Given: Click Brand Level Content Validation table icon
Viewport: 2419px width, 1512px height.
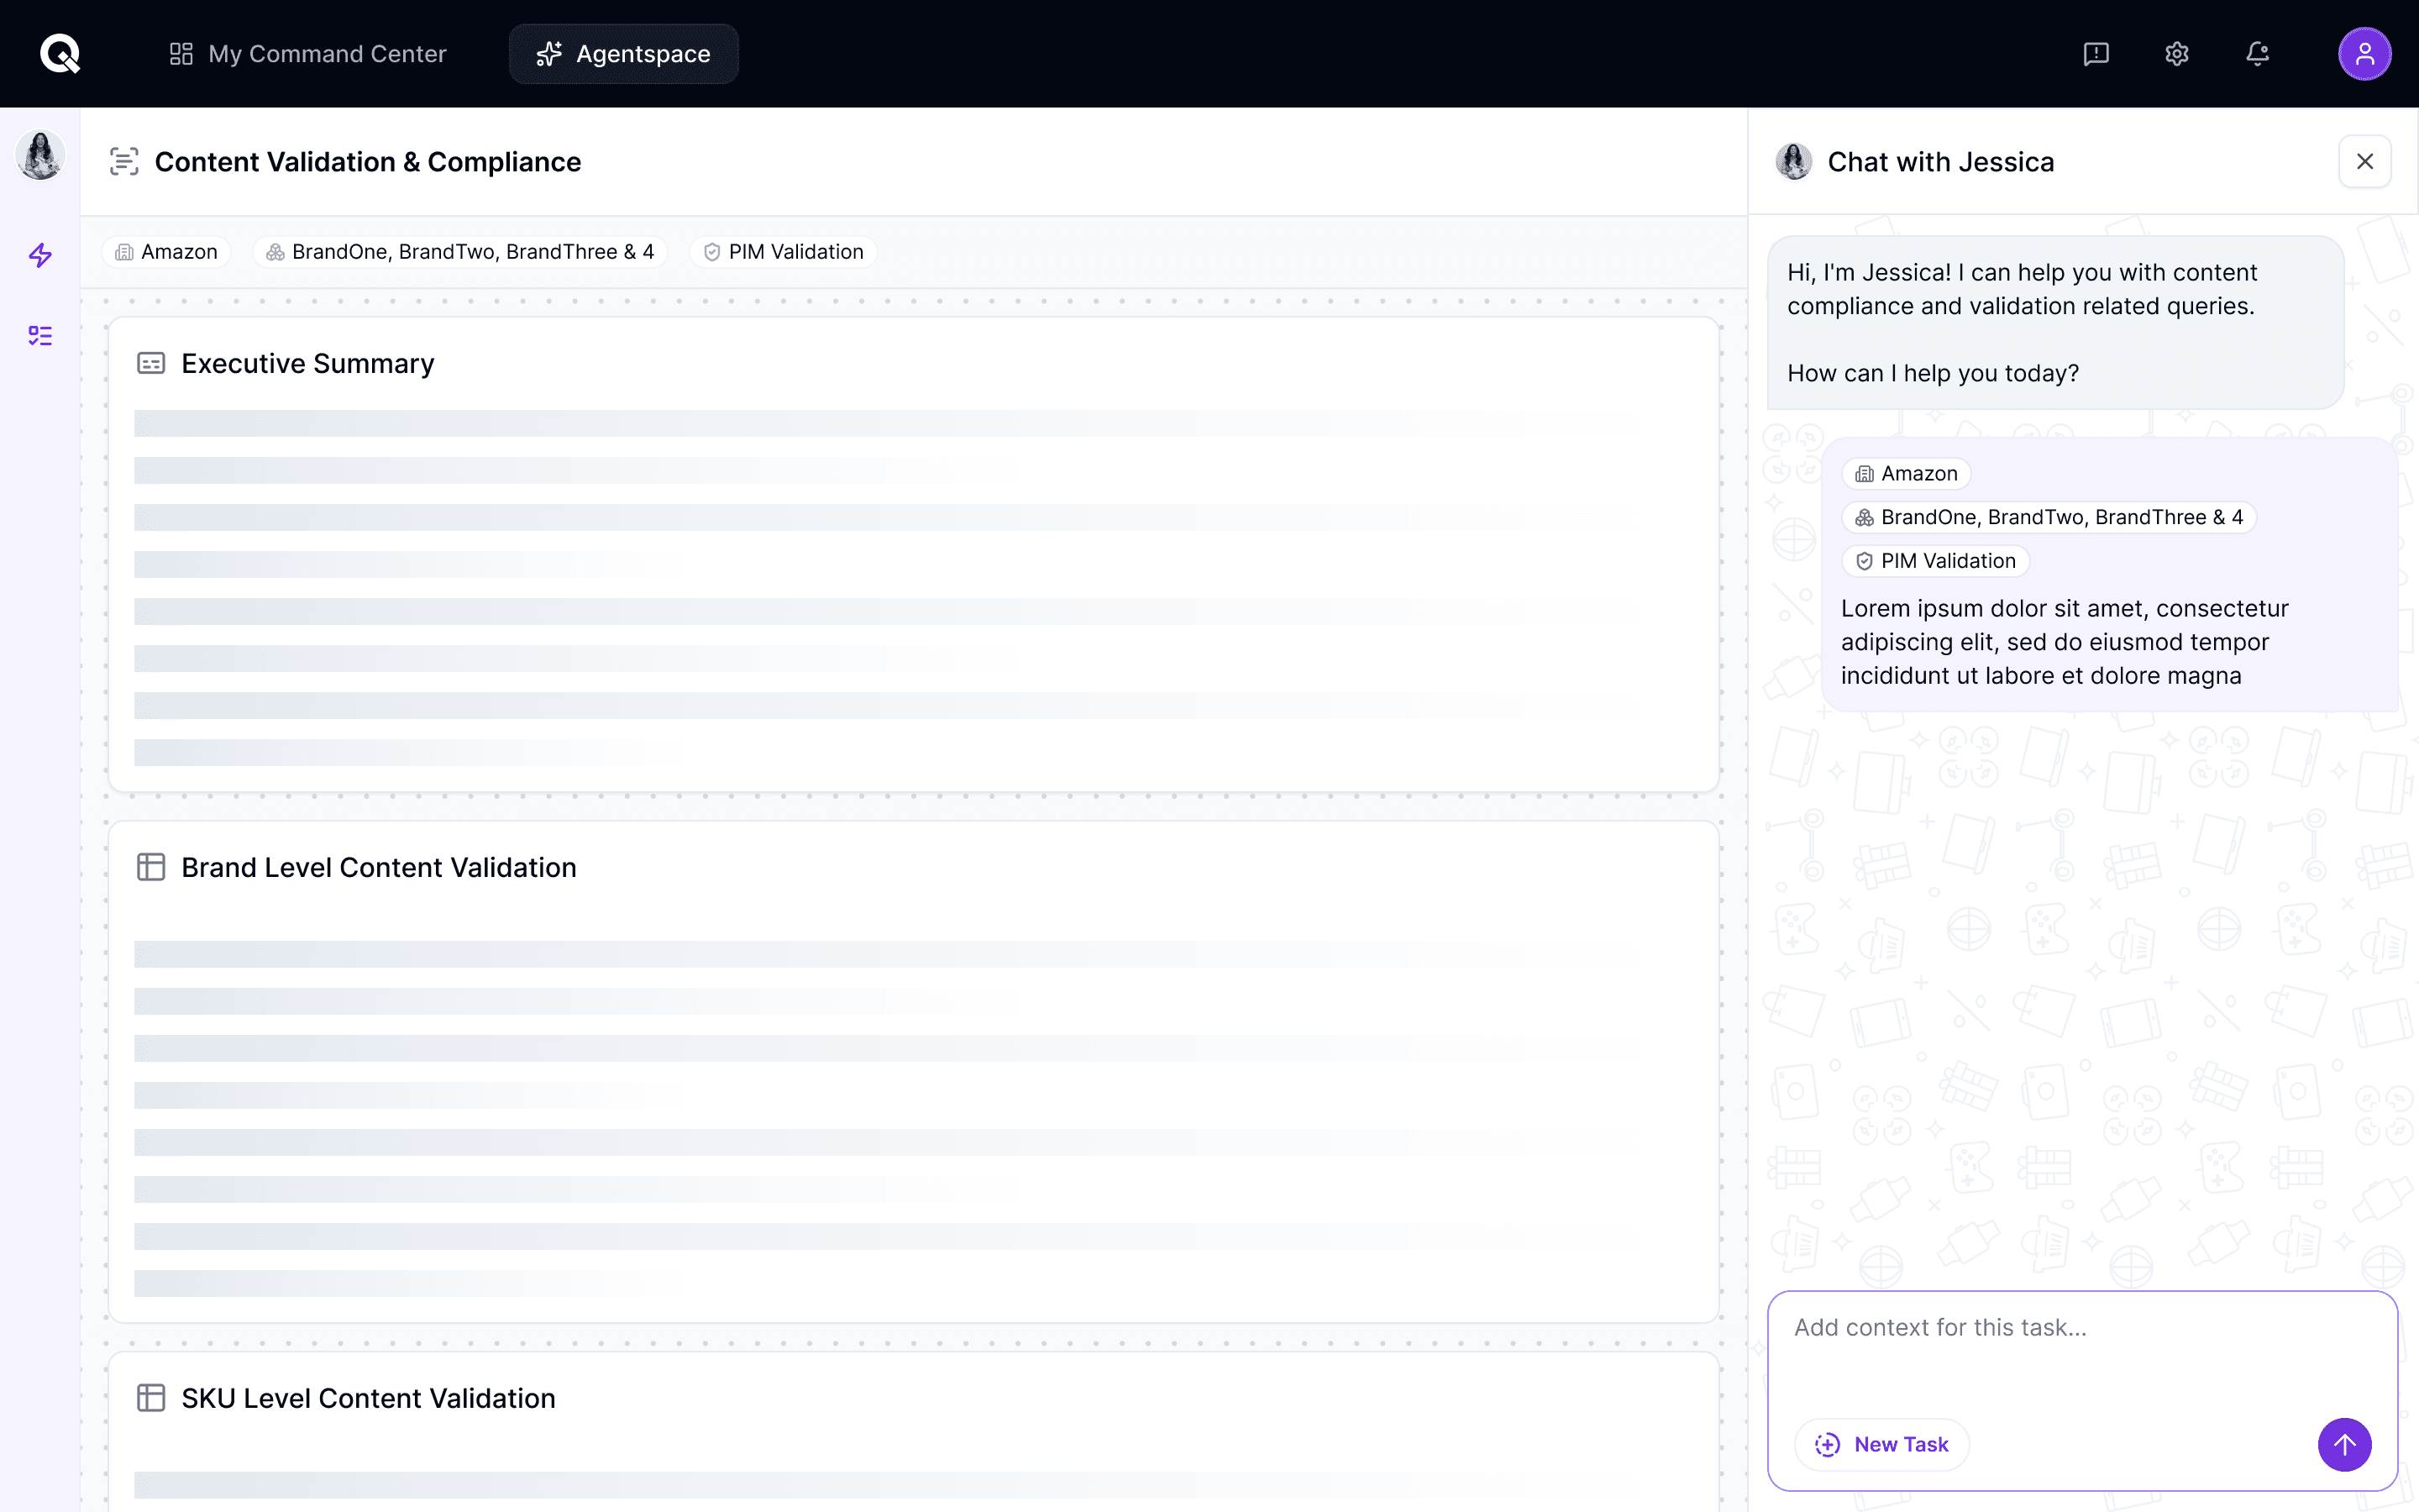Looking at the screenshot, I should 151,867.
